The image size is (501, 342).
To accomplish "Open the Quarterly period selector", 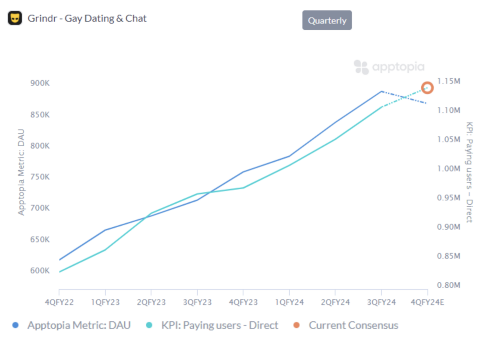I will pyautogui.click(x=327, y=21).
